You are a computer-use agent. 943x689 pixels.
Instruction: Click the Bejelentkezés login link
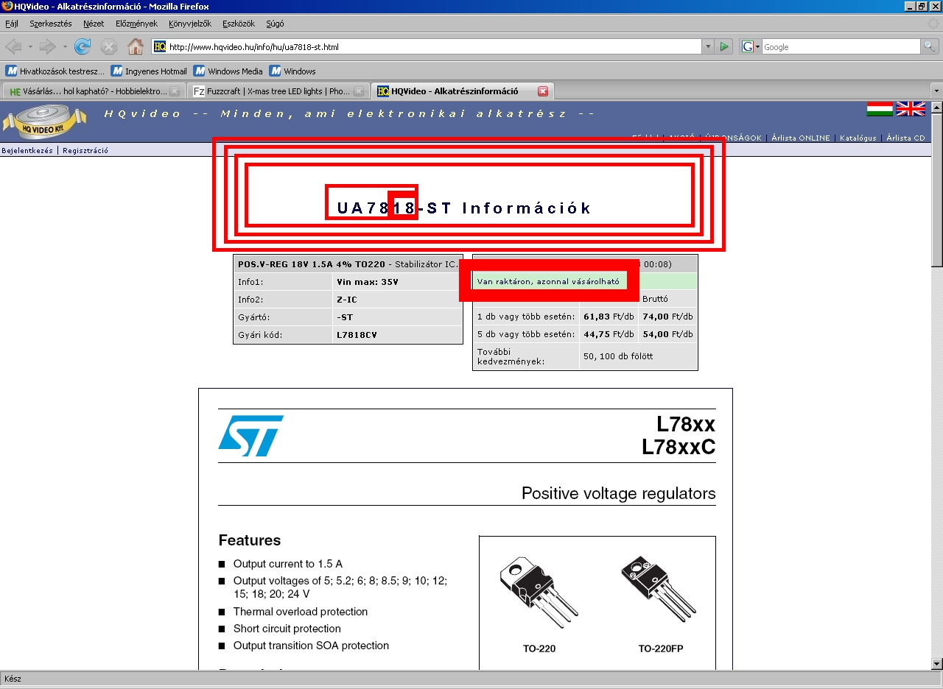click(x=27, y=150)
